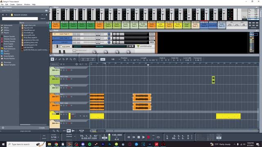Select the Magnify tool in sequencer toolbar
This screenshot has height=147, width=262.
coord(71,59)
